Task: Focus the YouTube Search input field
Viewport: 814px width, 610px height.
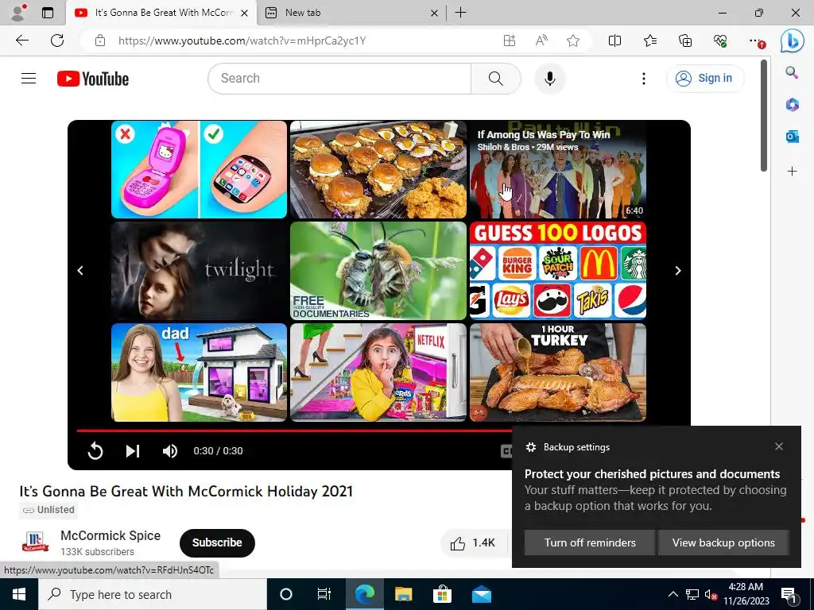Action: tap(340, 79)
